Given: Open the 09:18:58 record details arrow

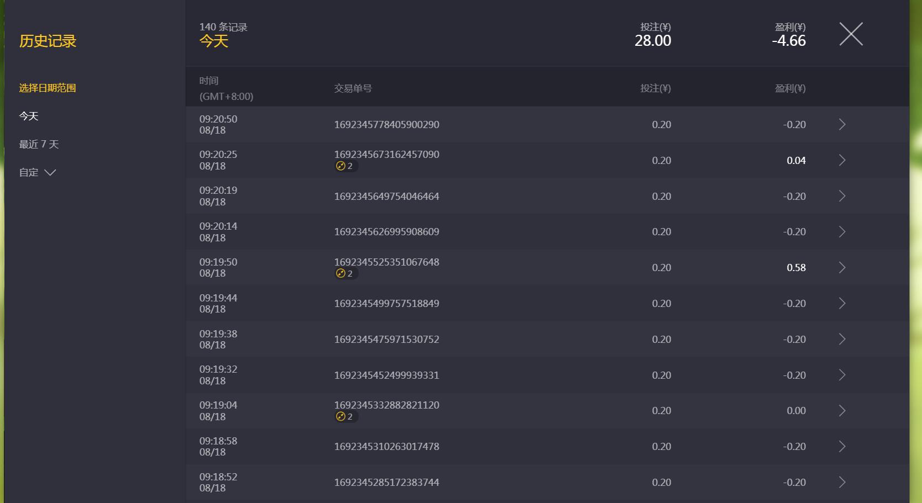Looking at the screenshot, I should point(842,447).
